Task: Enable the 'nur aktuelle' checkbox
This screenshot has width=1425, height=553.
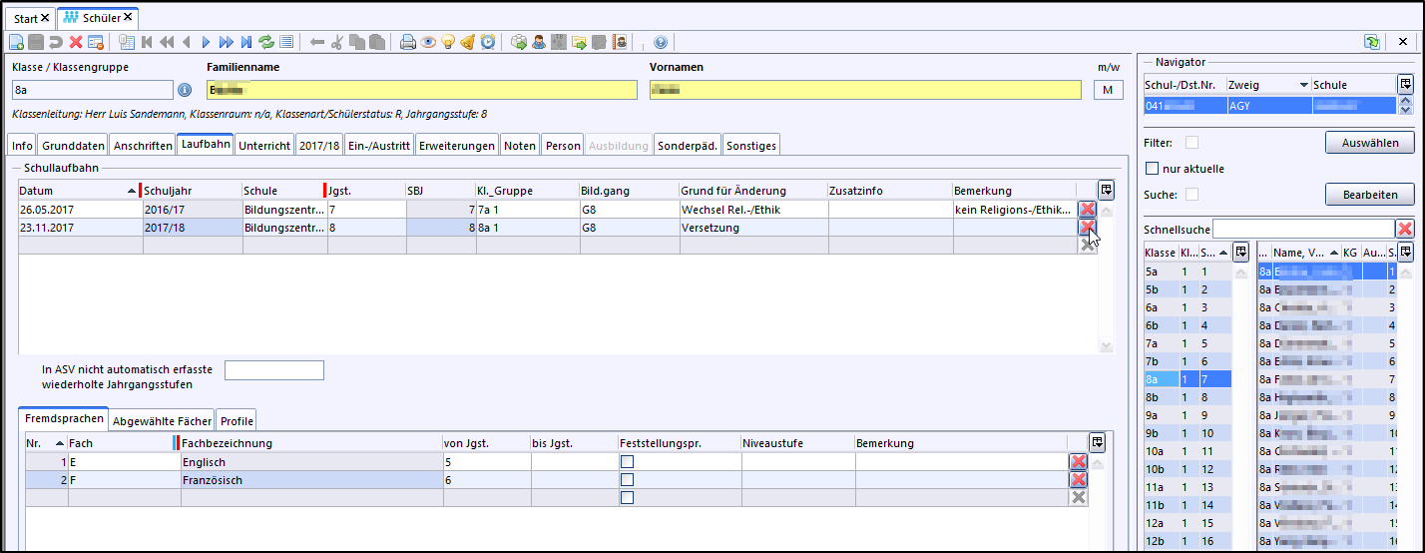Action: click(x=1153, y=169)
